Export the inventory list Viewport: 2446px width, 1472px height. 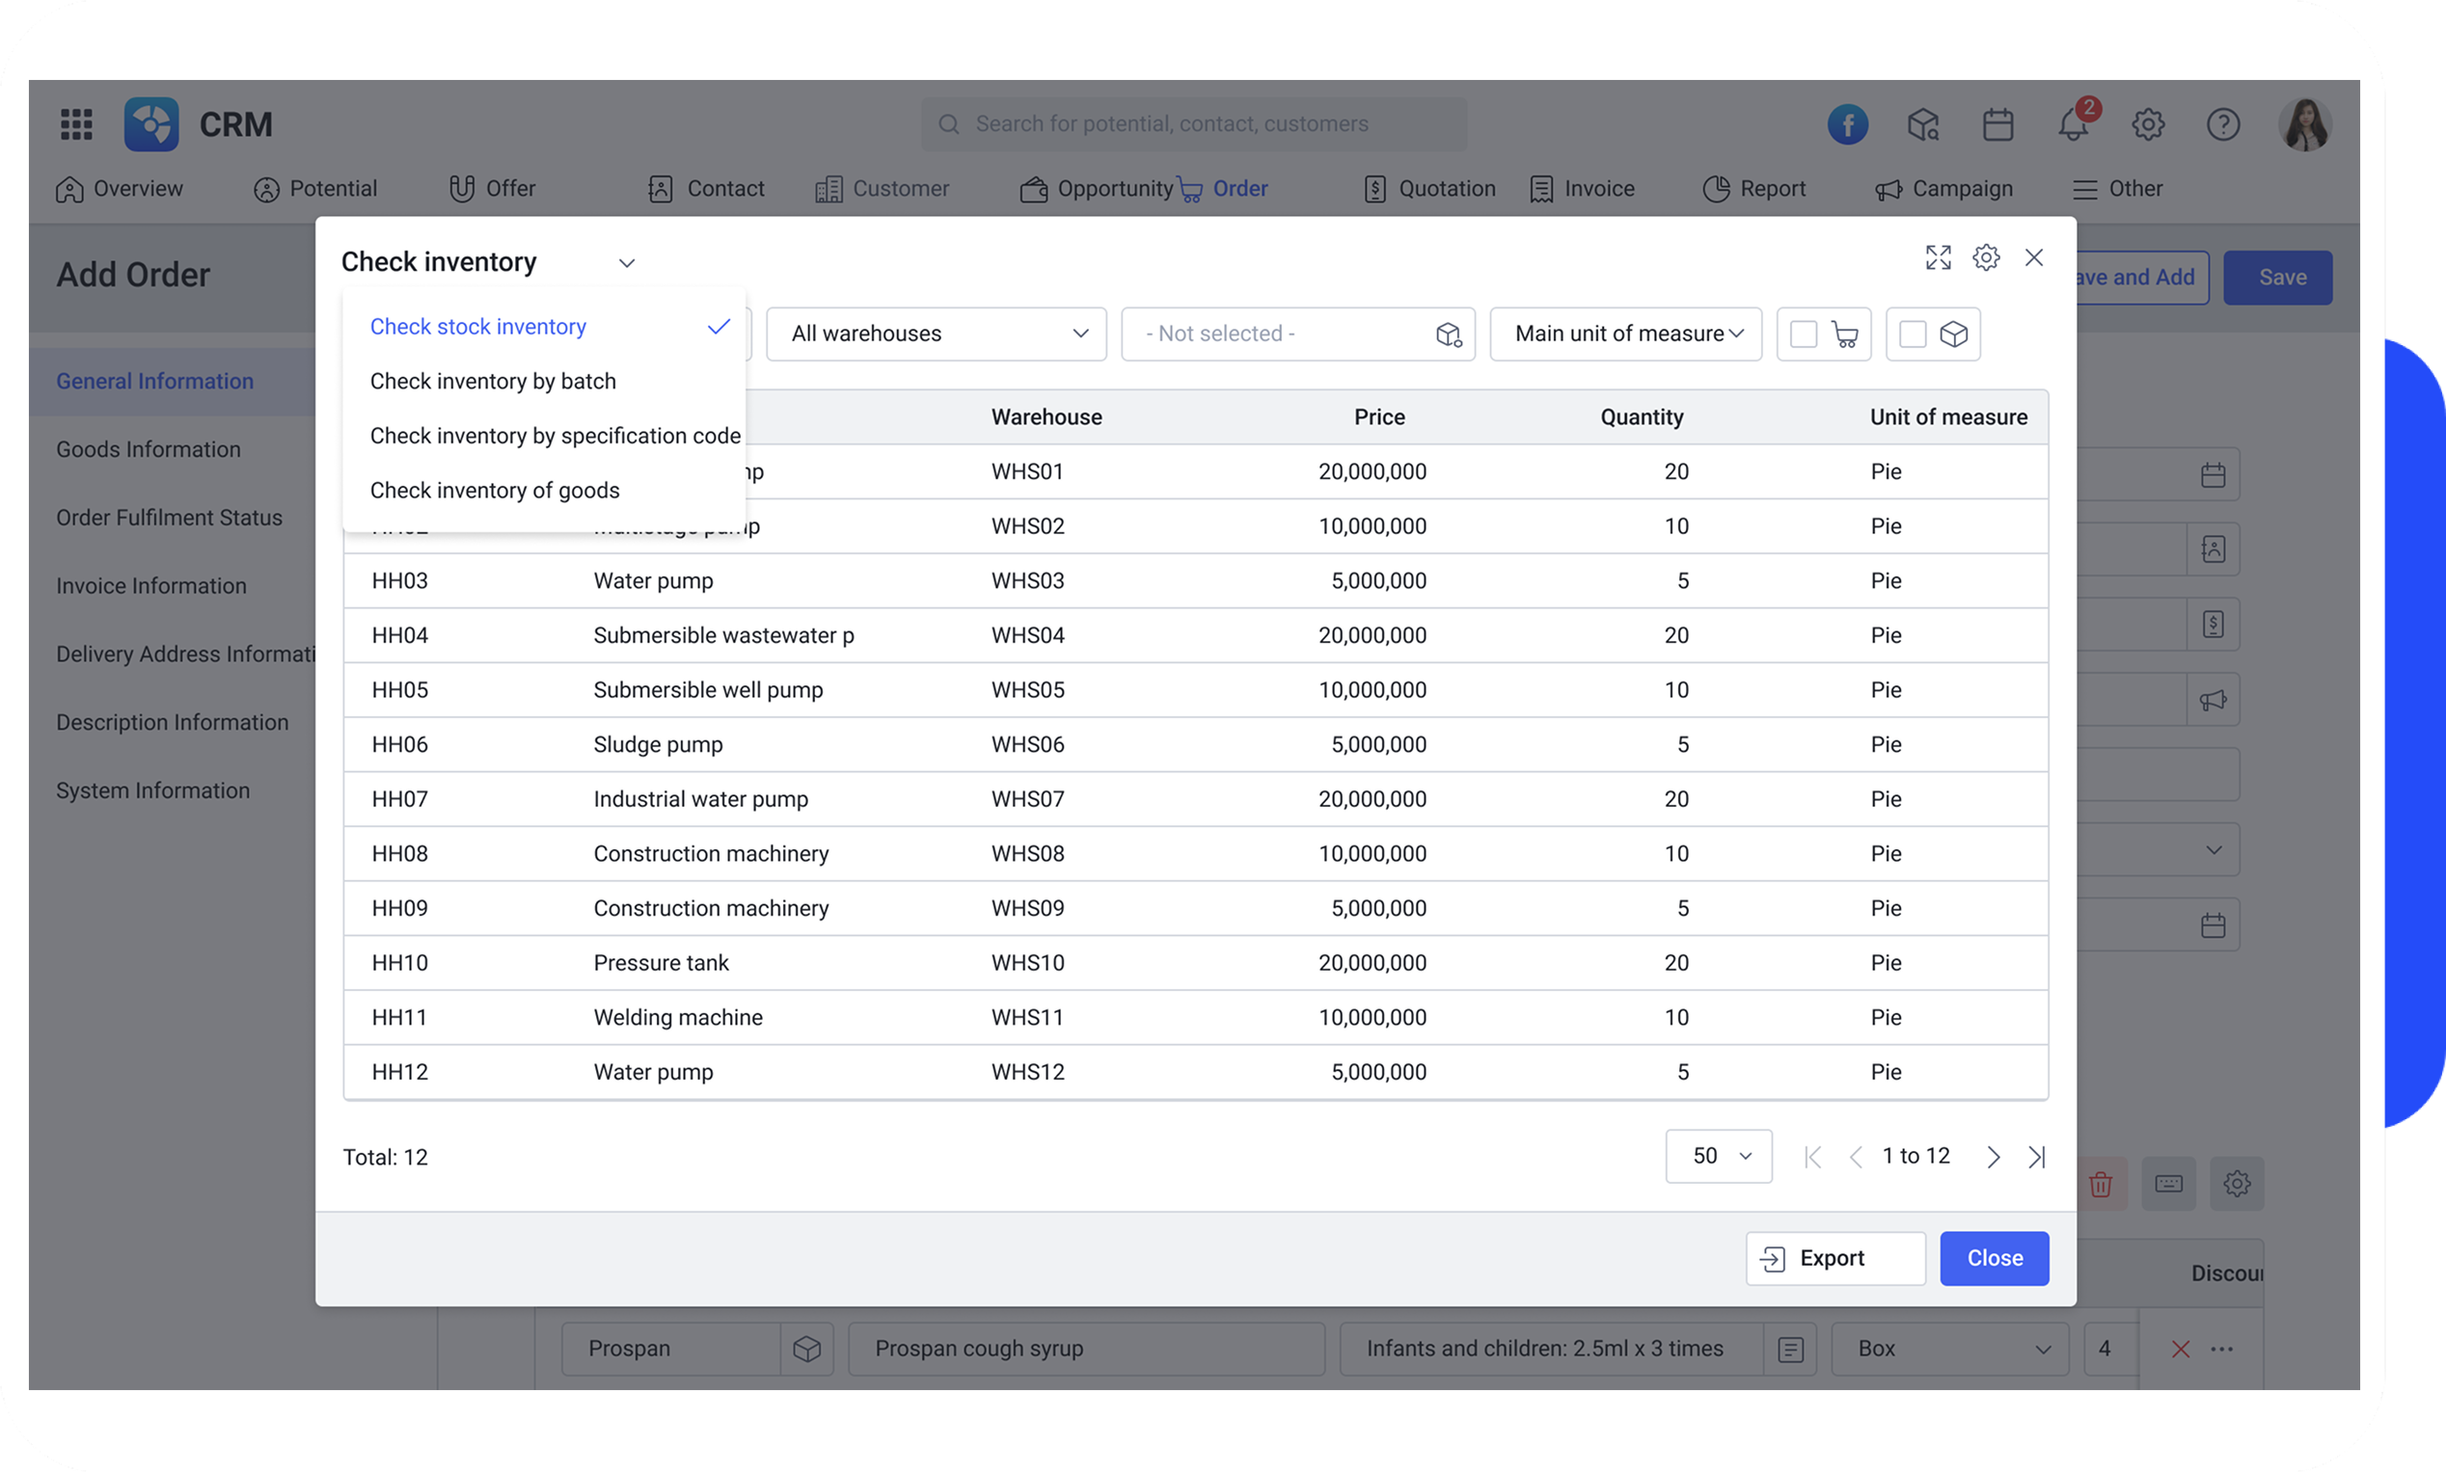pyautogui.click(x=1834, y=1258)
